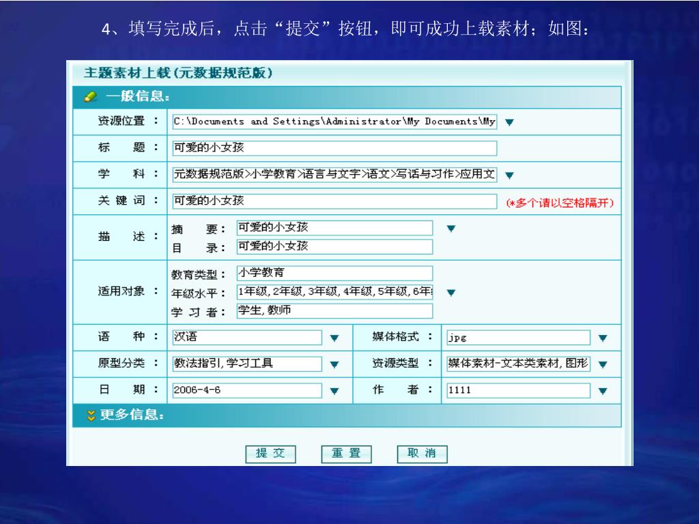The height and width of the screenshot is (524, 699).
Task: Open the 作者 author dropdown arrow
Action: point(603,391)
